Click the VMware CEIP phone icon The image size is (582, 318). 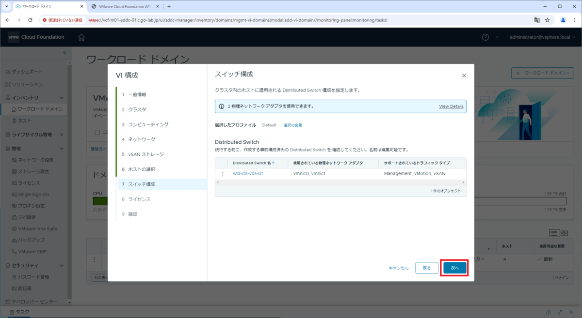(x=14, y=252)
